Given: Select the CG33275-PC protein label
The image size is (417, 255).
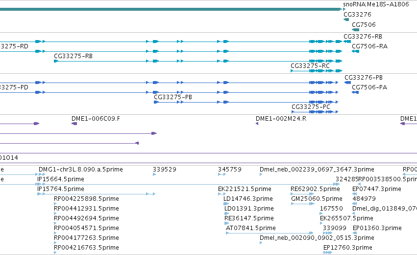Looking at the screenshot, I should click(x=311, y=107).
